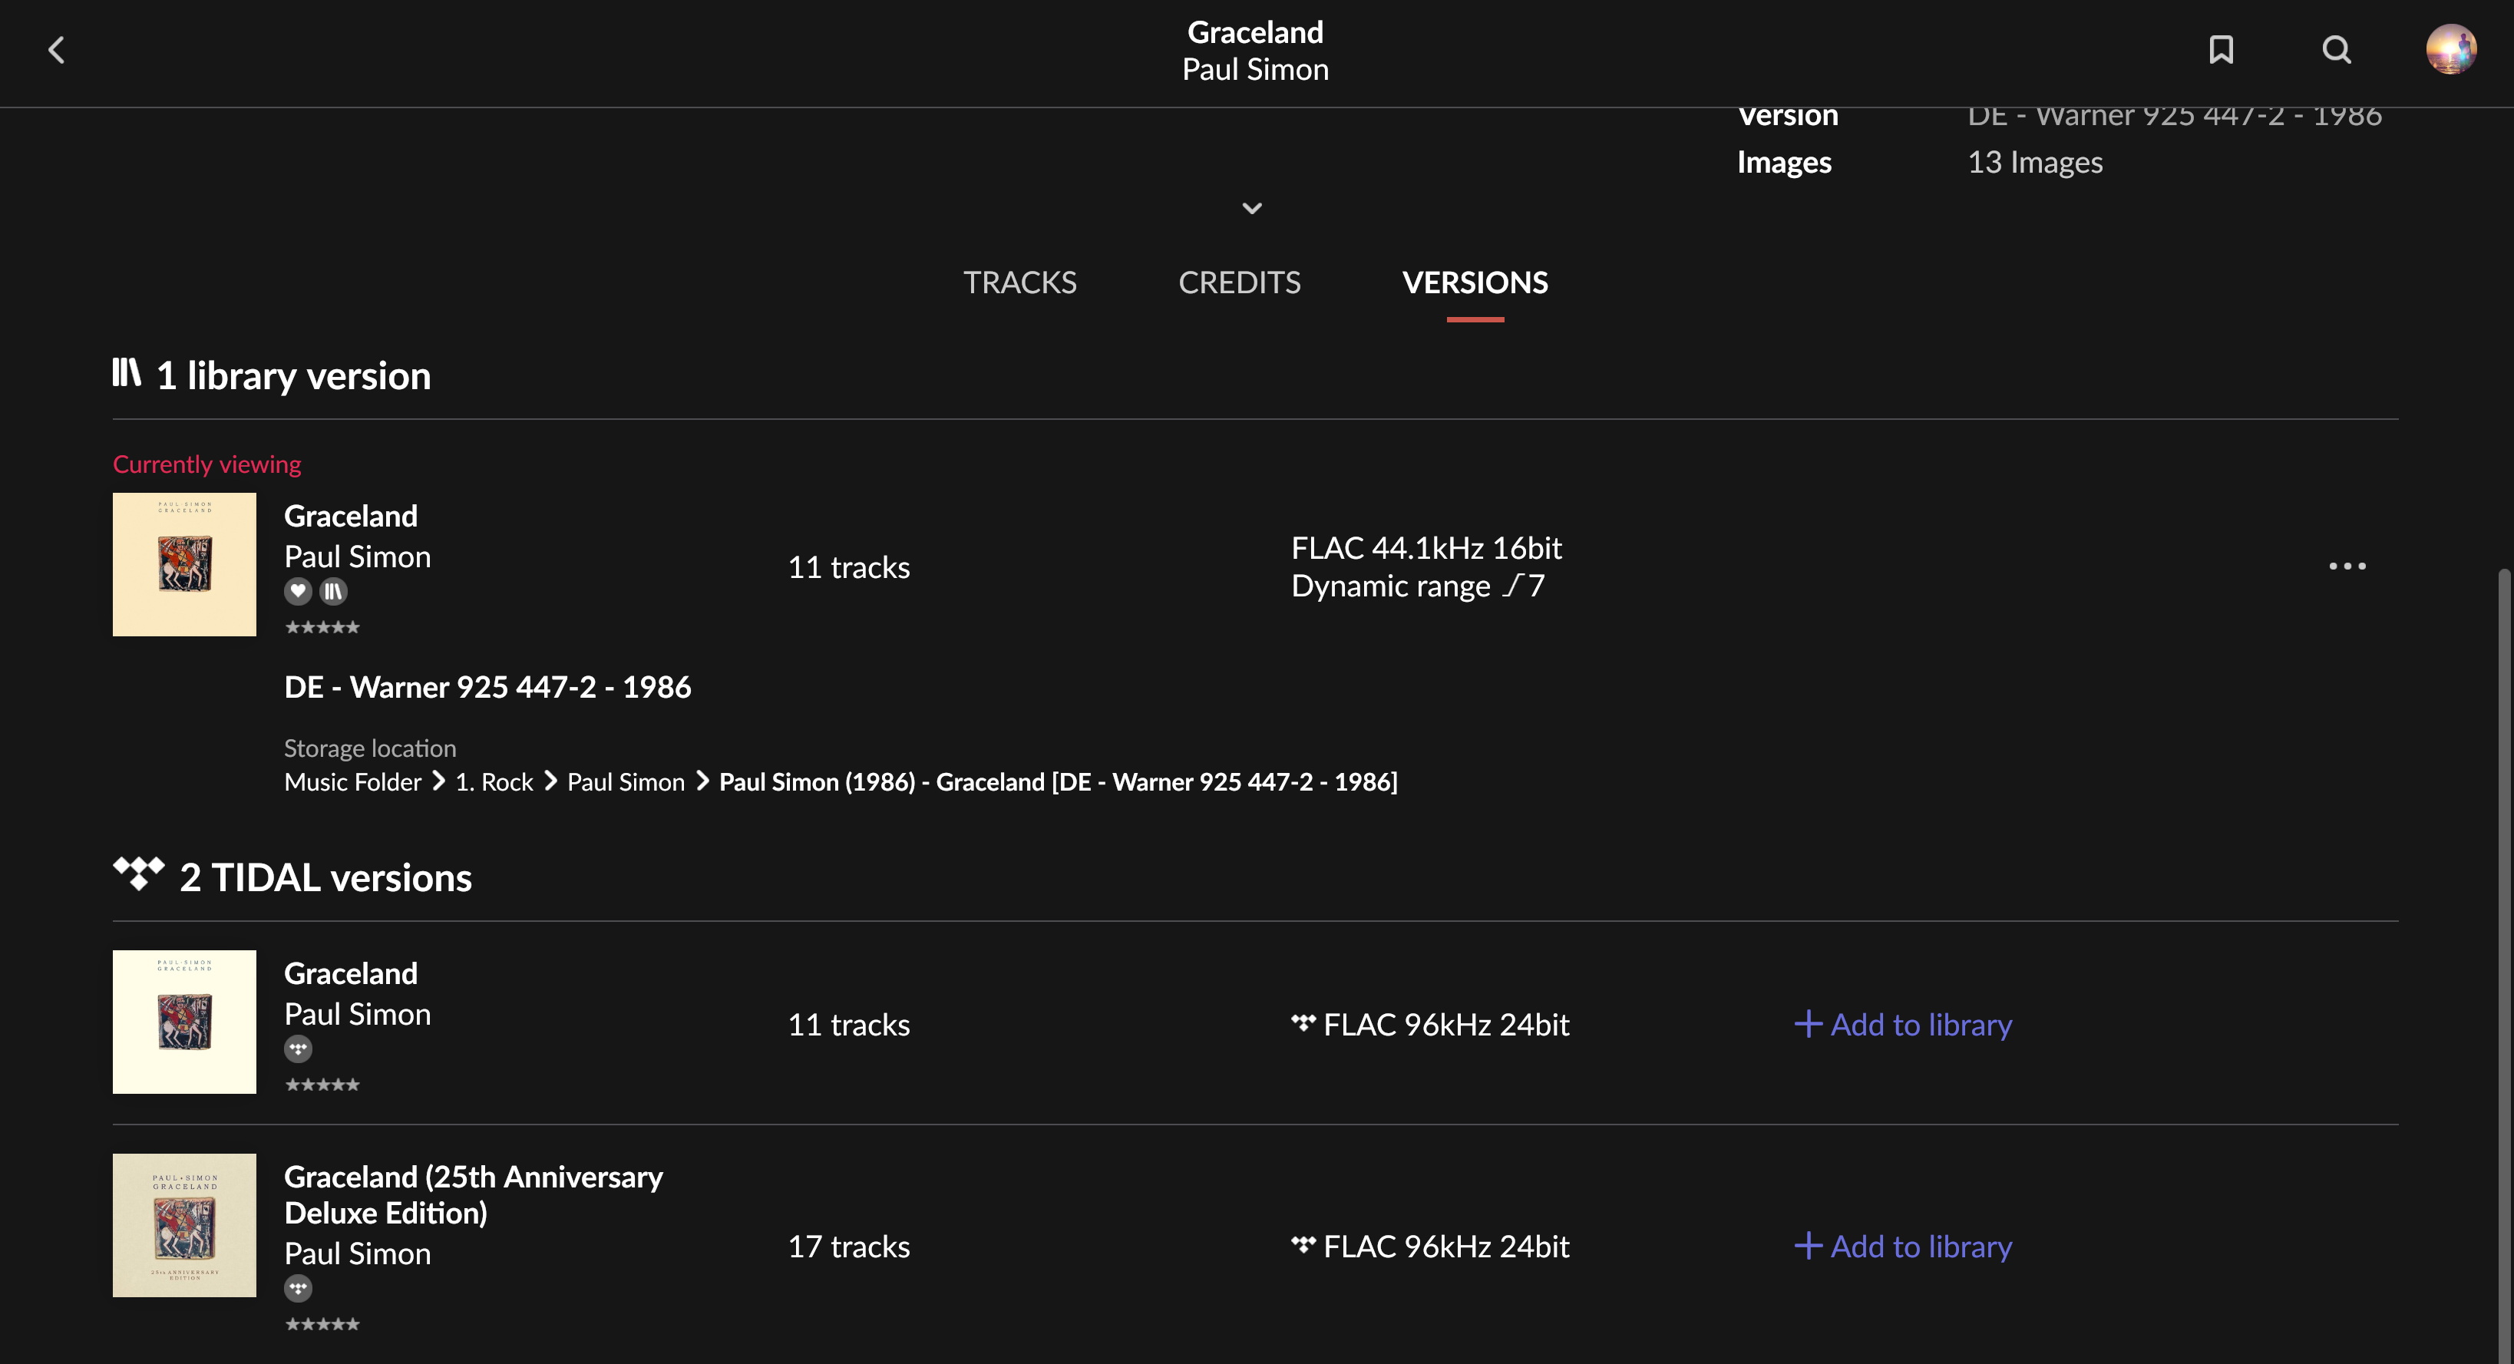Click 'Currently viewing' label
The width and height of the screenshot is (2514, 1364).
(x=207, y=464)
